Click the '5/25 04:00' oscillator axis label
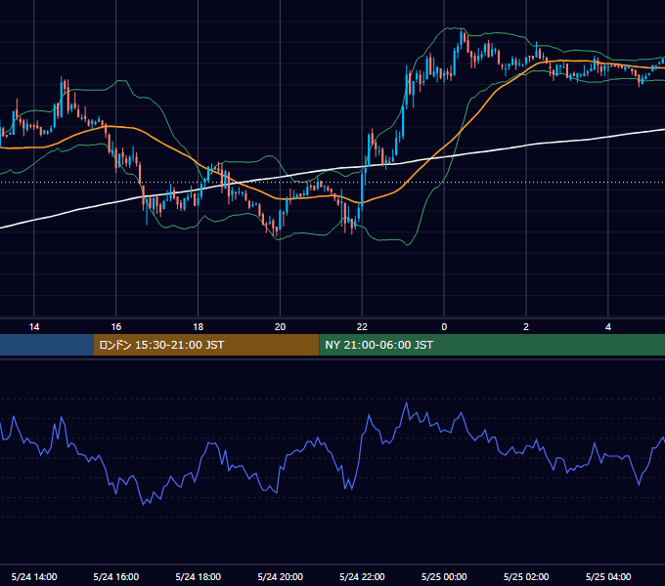665x586 pixels. (x=608, y=576)
